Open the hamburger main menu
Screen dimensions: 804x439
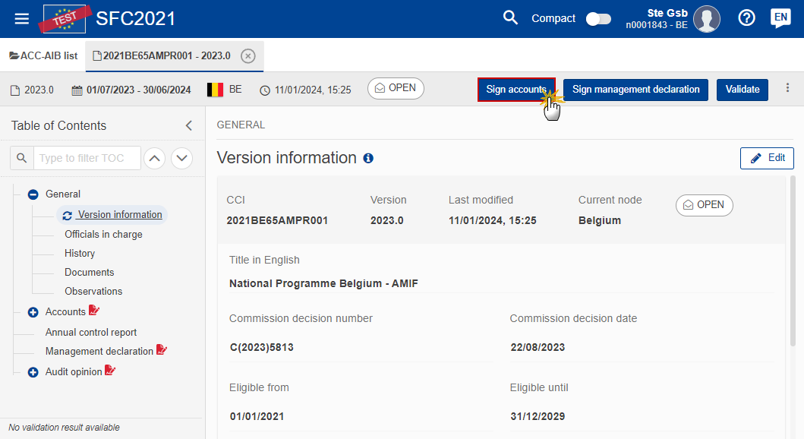pyautogui.click(x=22, y=18)
